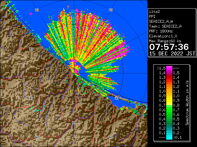
Task: Click the "SEAICE2_A_W" product name
Action: 161,21
